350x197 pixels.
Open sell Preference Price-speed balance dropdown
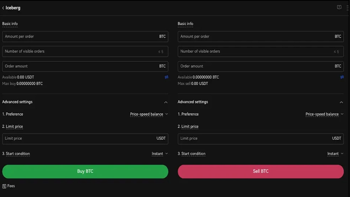click(x=324, y=114)
